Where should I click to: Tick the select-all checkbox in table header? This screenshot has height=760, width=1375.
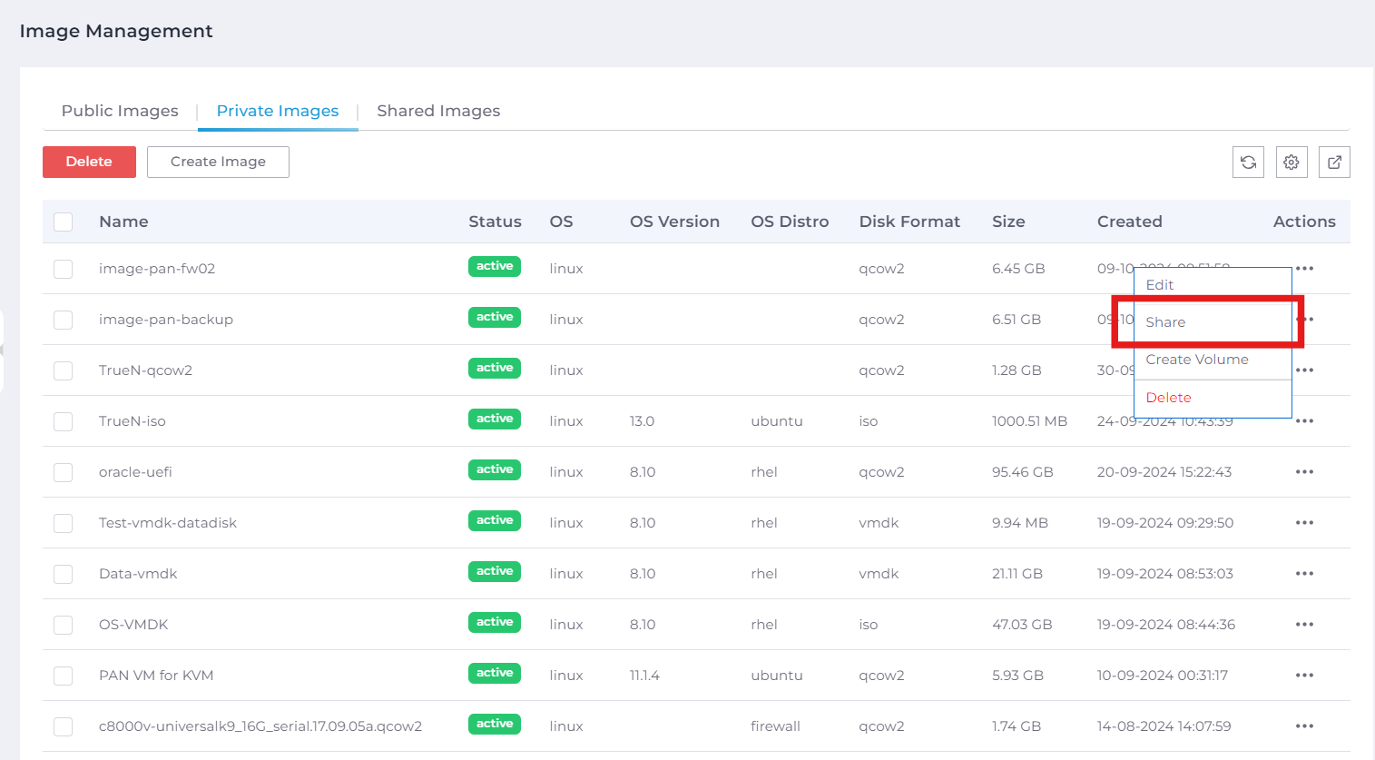63,222
